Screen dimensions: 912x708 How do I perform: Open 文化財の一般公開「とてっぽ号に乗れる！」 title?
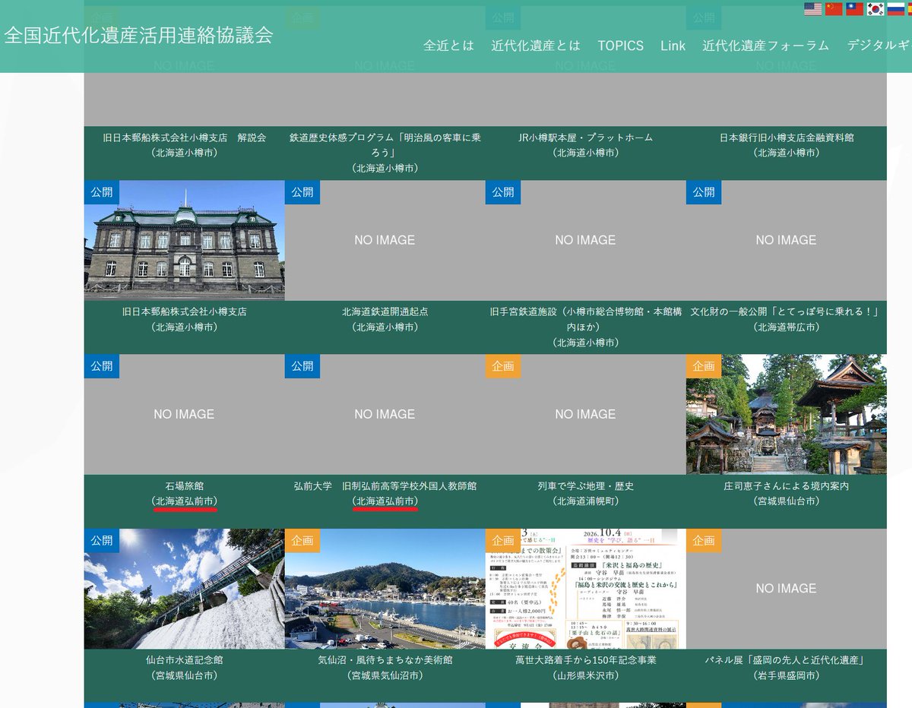(787, 311)
